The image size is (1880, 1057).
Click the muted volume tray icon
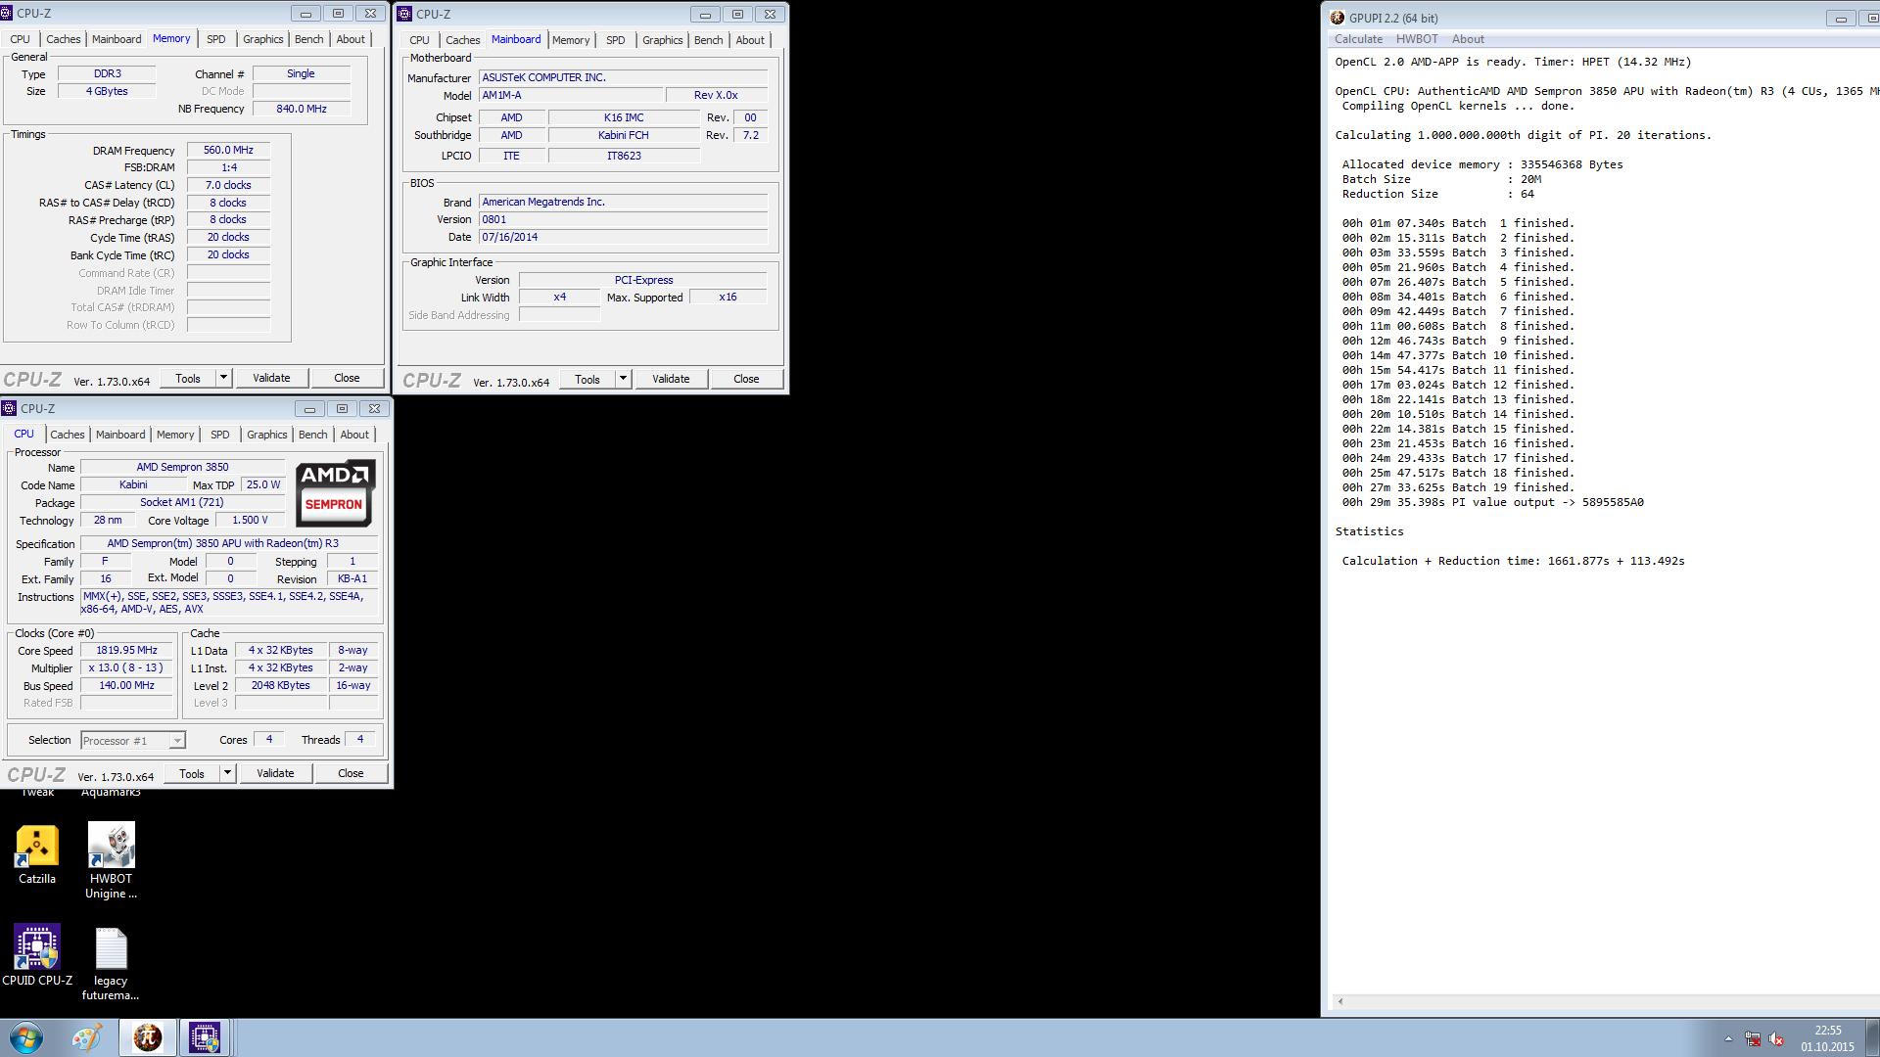coord(1776,1039)
